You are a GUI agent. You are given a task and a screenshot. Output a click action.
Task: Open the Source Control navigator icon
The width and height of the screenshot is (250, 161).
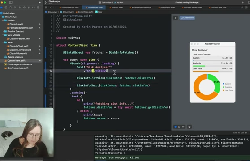pos(6,8)
